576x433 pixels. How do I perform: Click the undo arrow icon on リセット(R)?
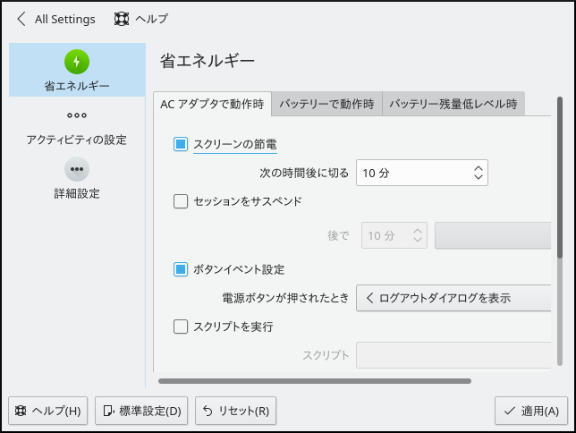click(x=208, y=411)
